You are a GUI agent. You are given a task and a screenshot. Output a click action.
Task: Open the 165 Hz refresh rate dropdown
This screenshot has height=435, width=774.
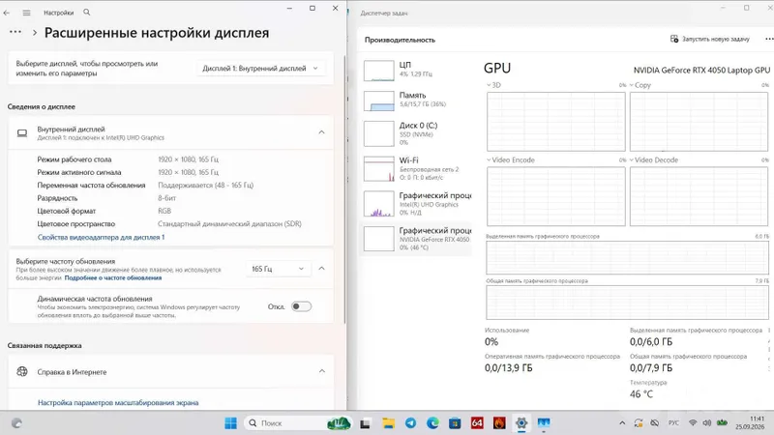tap(278, 269)
